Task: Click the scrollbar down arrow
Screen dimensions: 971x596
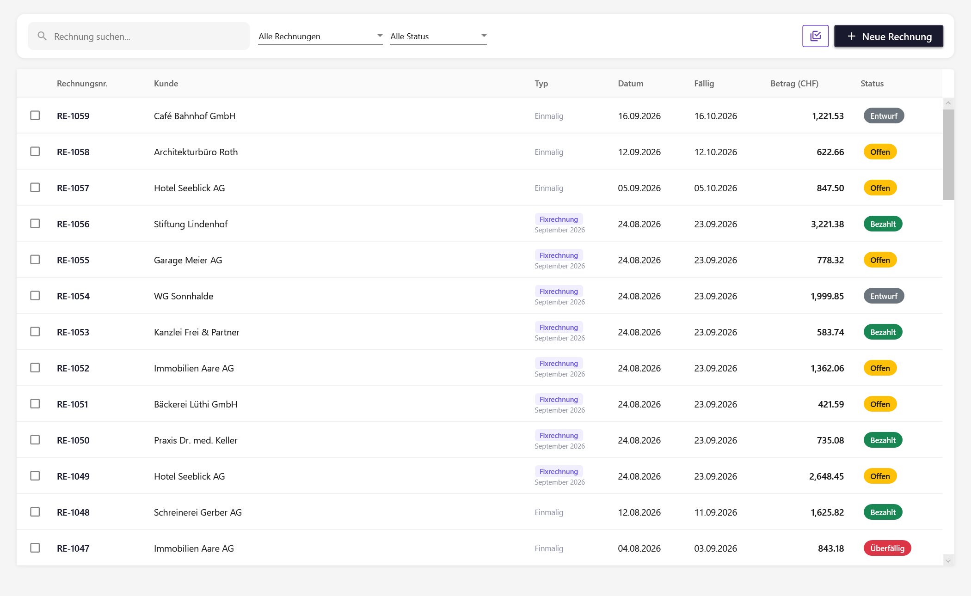Action: point(948,560)
